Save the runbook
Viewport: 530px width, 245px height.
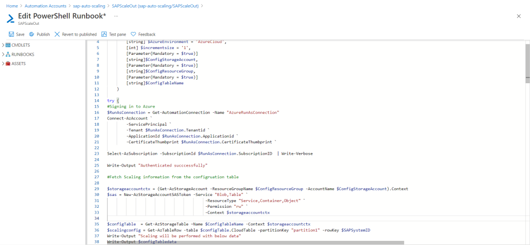[x=17, y=35]
